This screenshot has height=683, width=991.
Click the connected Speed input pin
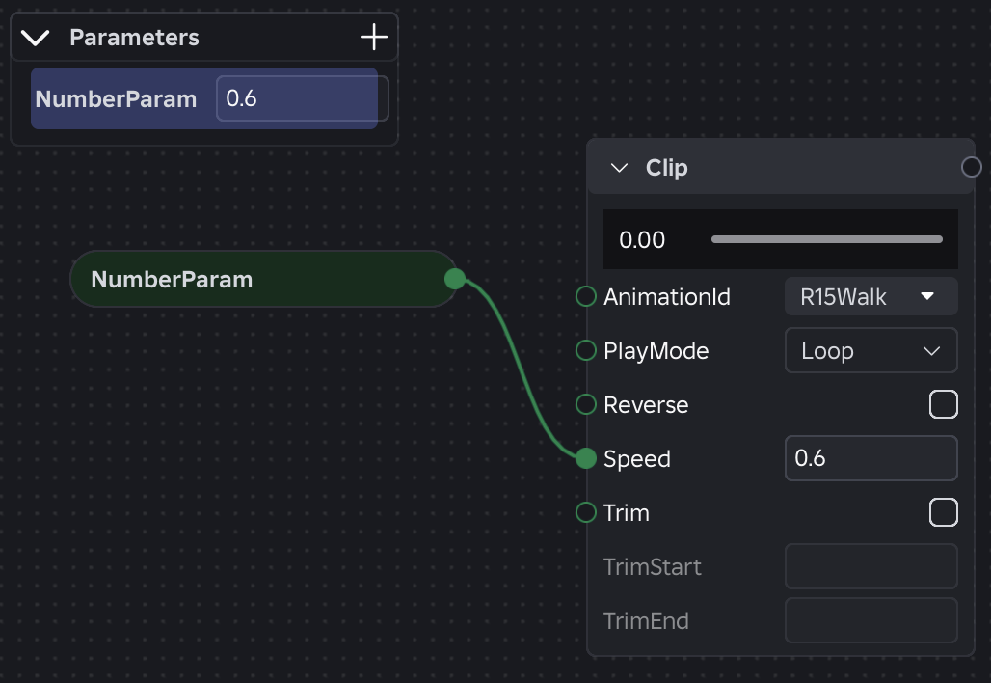(586, 458)
